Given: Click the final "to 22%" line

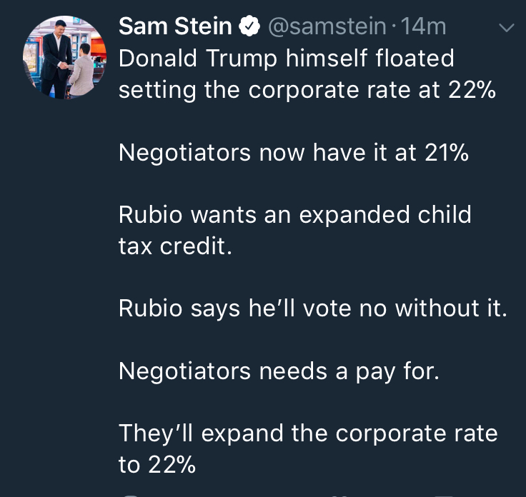Looking at the screenshot, I should click(157, 465).
